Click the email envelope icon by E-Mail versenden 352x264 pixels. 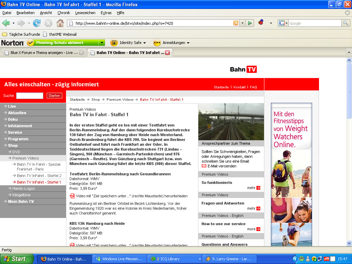204,166
